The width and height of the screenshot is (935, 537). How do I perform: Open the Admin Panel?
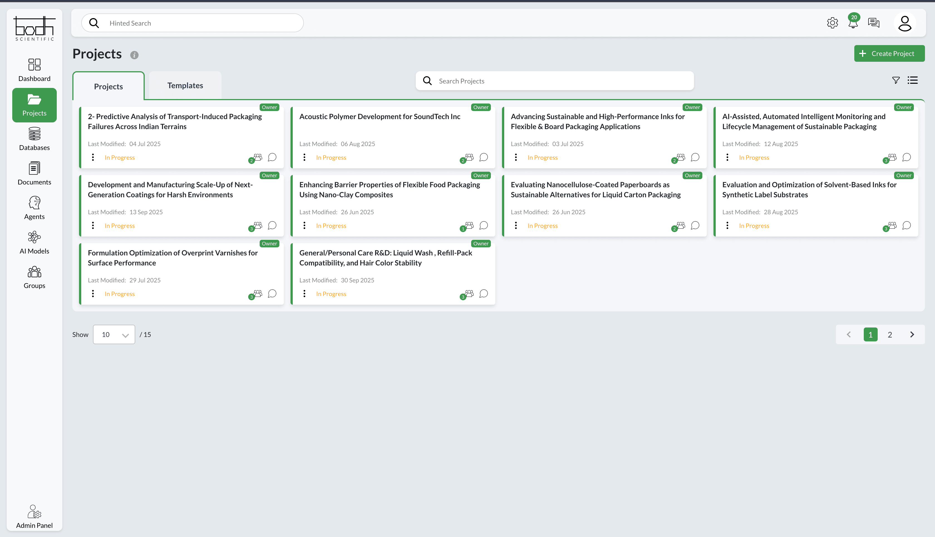[x=34, y=515]
